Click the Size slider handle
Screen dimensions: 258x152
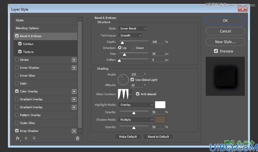(x=124, y=55)
